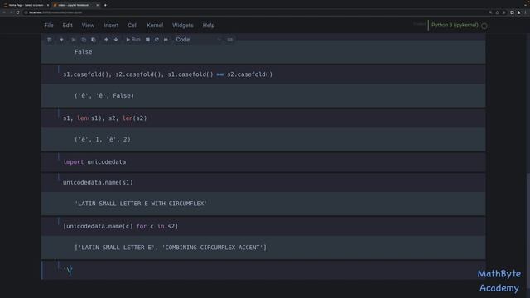Open the File menu
530x298 pixels.
49,26
